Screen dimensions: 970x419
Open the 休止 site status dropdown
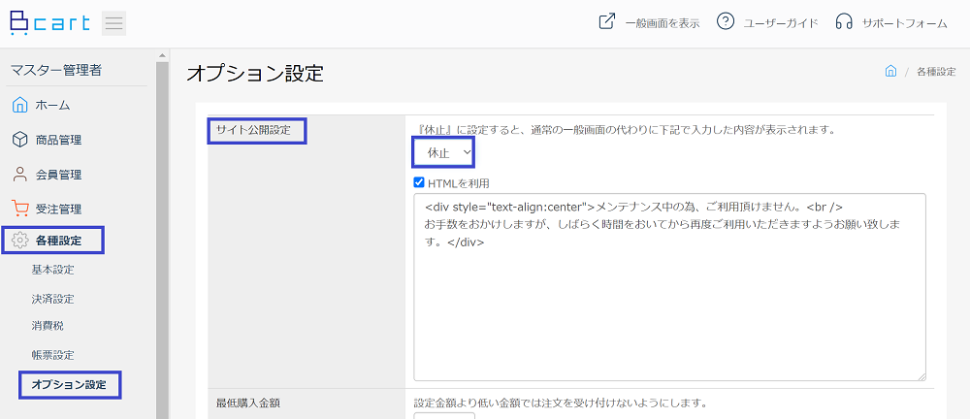(443, 153)
